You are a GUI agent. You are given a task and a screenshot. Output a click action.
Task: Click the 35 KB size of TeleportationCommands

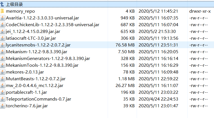pyautogui.click(x=129, y=99)
